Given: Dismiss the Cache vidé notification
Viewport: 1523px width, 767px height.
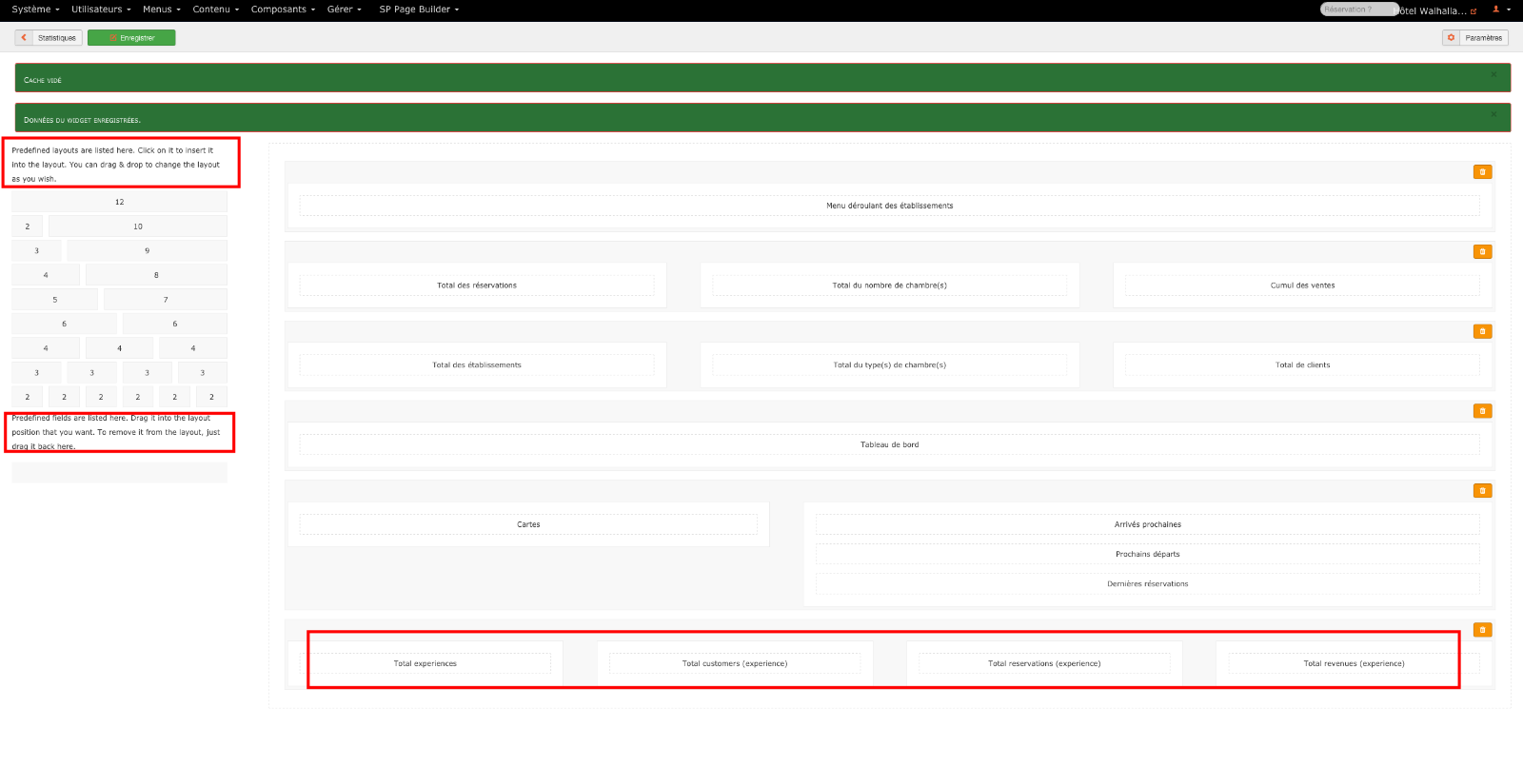Looking at the screenshot, I should 1493,74.
